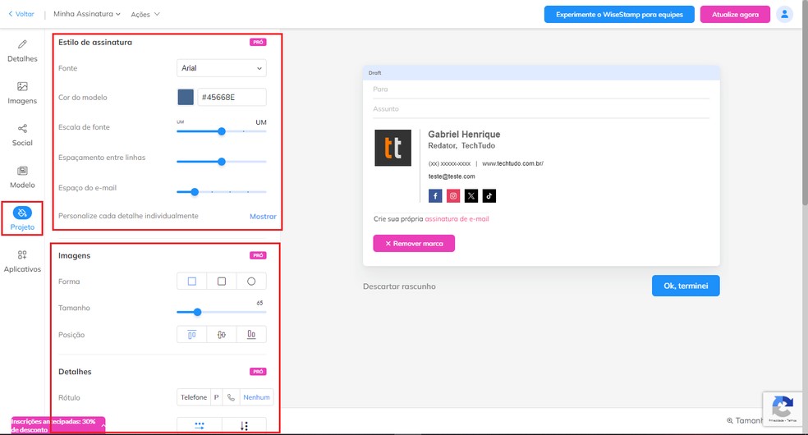Choose circle image shape
The width and height of the screenshot is (808, 435).
click(x=251, y=281)
